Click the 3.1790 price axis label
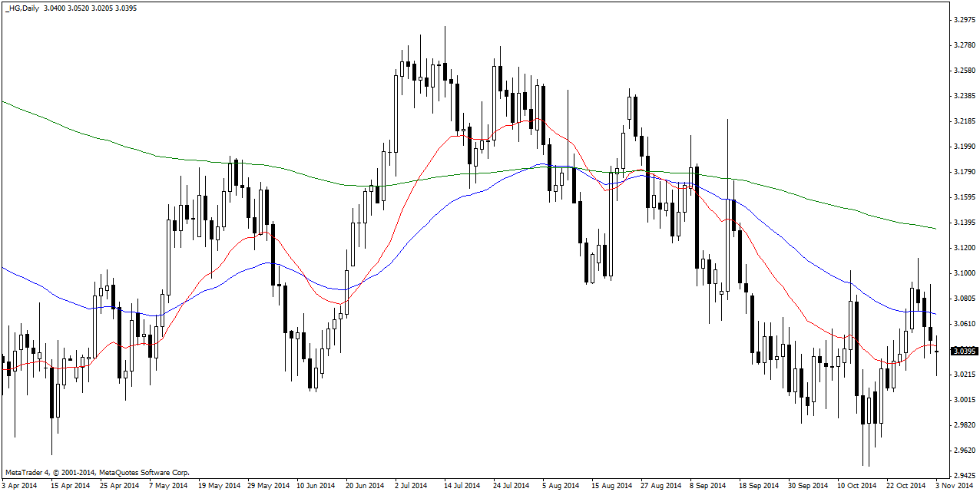 963,172
